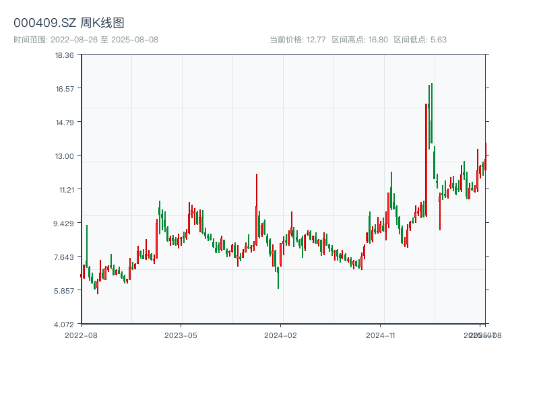Select the 区间低点 5.63 label
This screenshot has width=539, height=404.
[420, 40]
